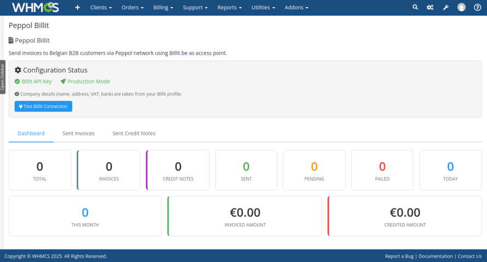Open the user avatar menu
Screen dimensions: 487x262
click(461, 8)
